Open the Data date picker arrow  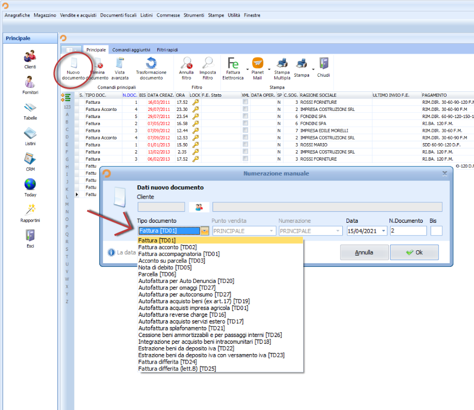click(x=383, y=231)
